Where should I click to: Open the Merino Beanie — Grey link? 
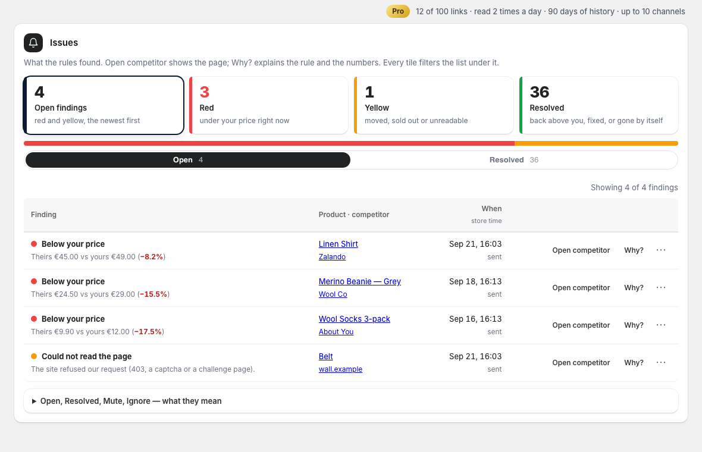(359, 281)
